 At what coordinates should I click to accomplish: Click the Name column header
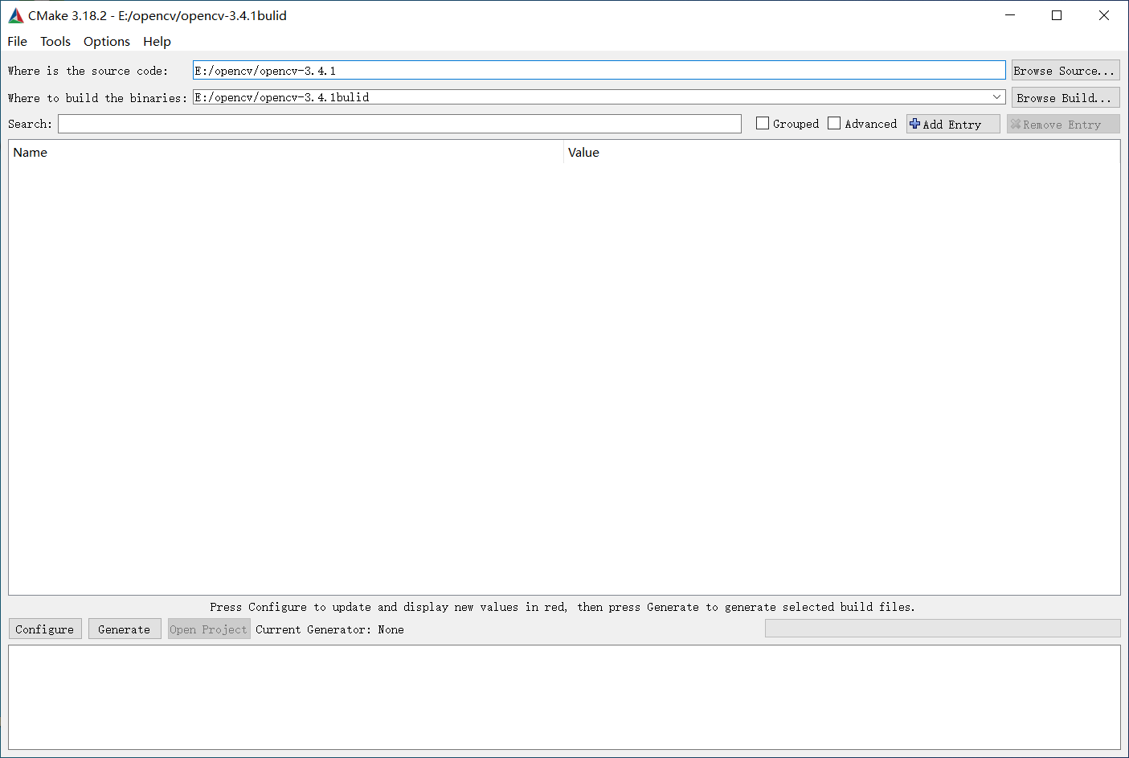click(286, 153)
